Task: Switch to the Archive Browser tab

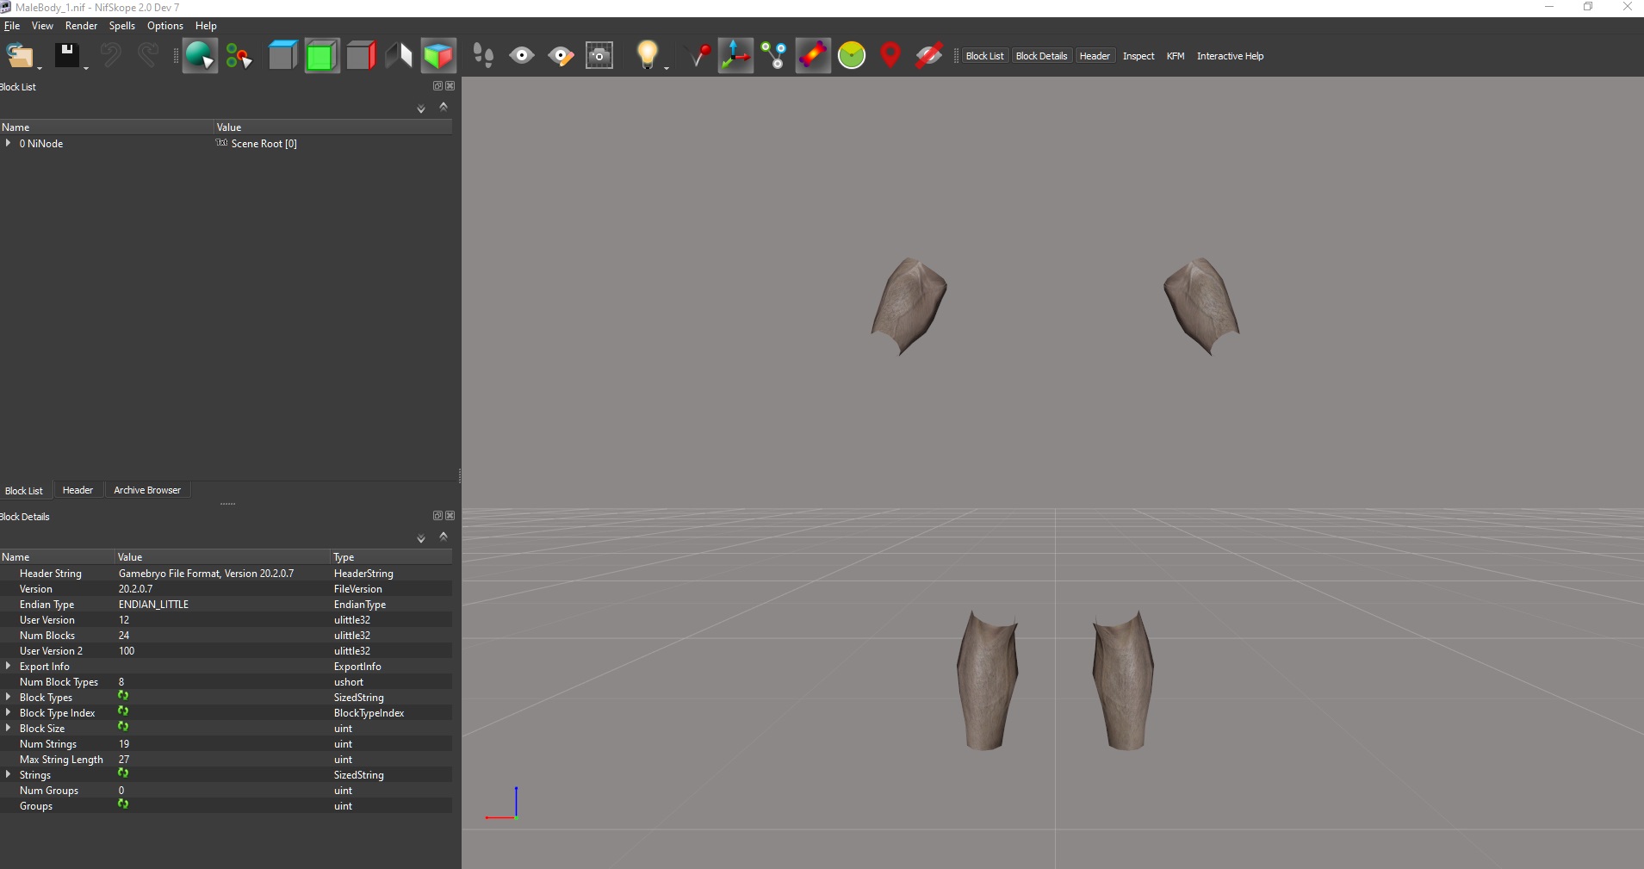Action: [x=146, y=490]
